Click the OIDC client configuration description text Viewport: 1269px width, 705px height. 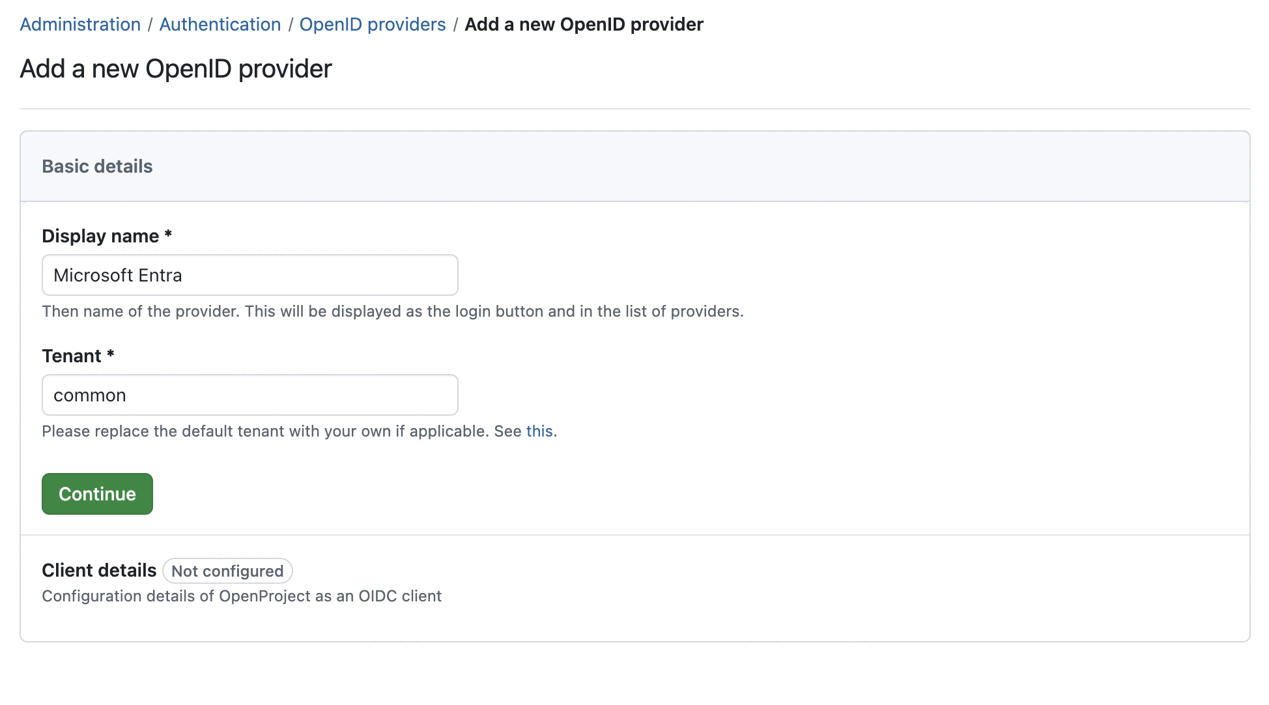click(242, 596)
